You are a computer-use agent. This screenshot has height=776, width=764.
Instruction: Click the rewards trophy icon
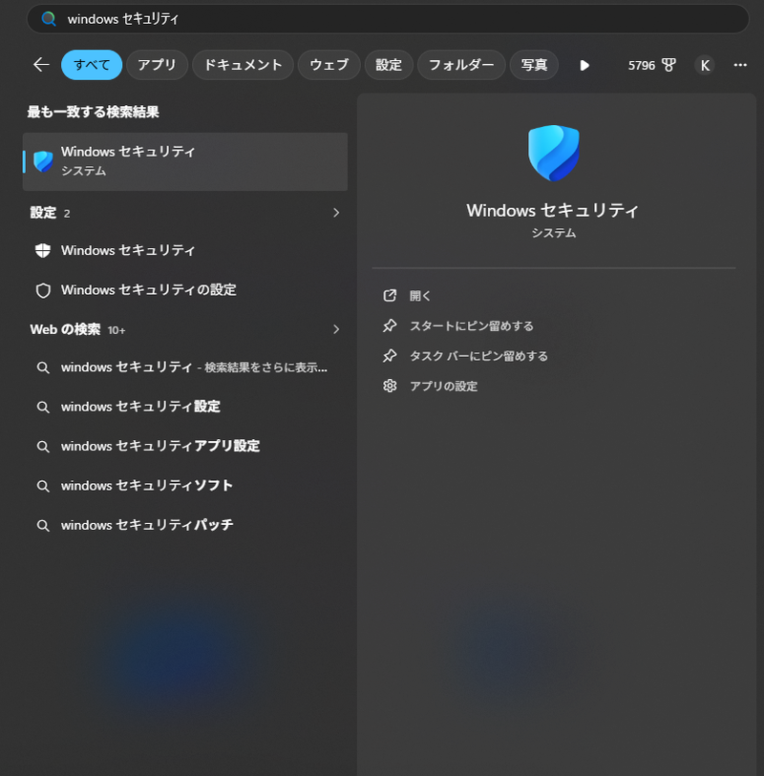click(x=668, y=65)
